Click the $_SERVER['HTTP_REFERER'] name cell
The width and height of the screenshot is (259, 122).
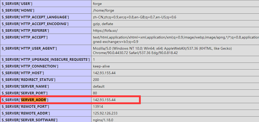point(25,30)
